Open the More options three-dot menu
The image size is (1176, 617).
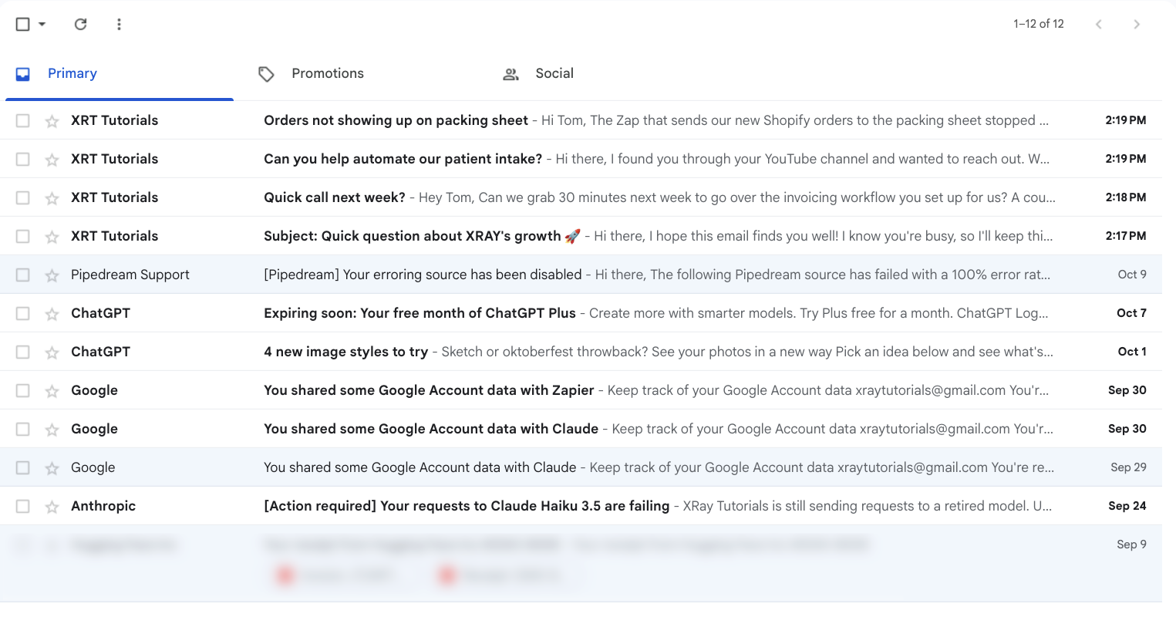(x=119, y=24)
